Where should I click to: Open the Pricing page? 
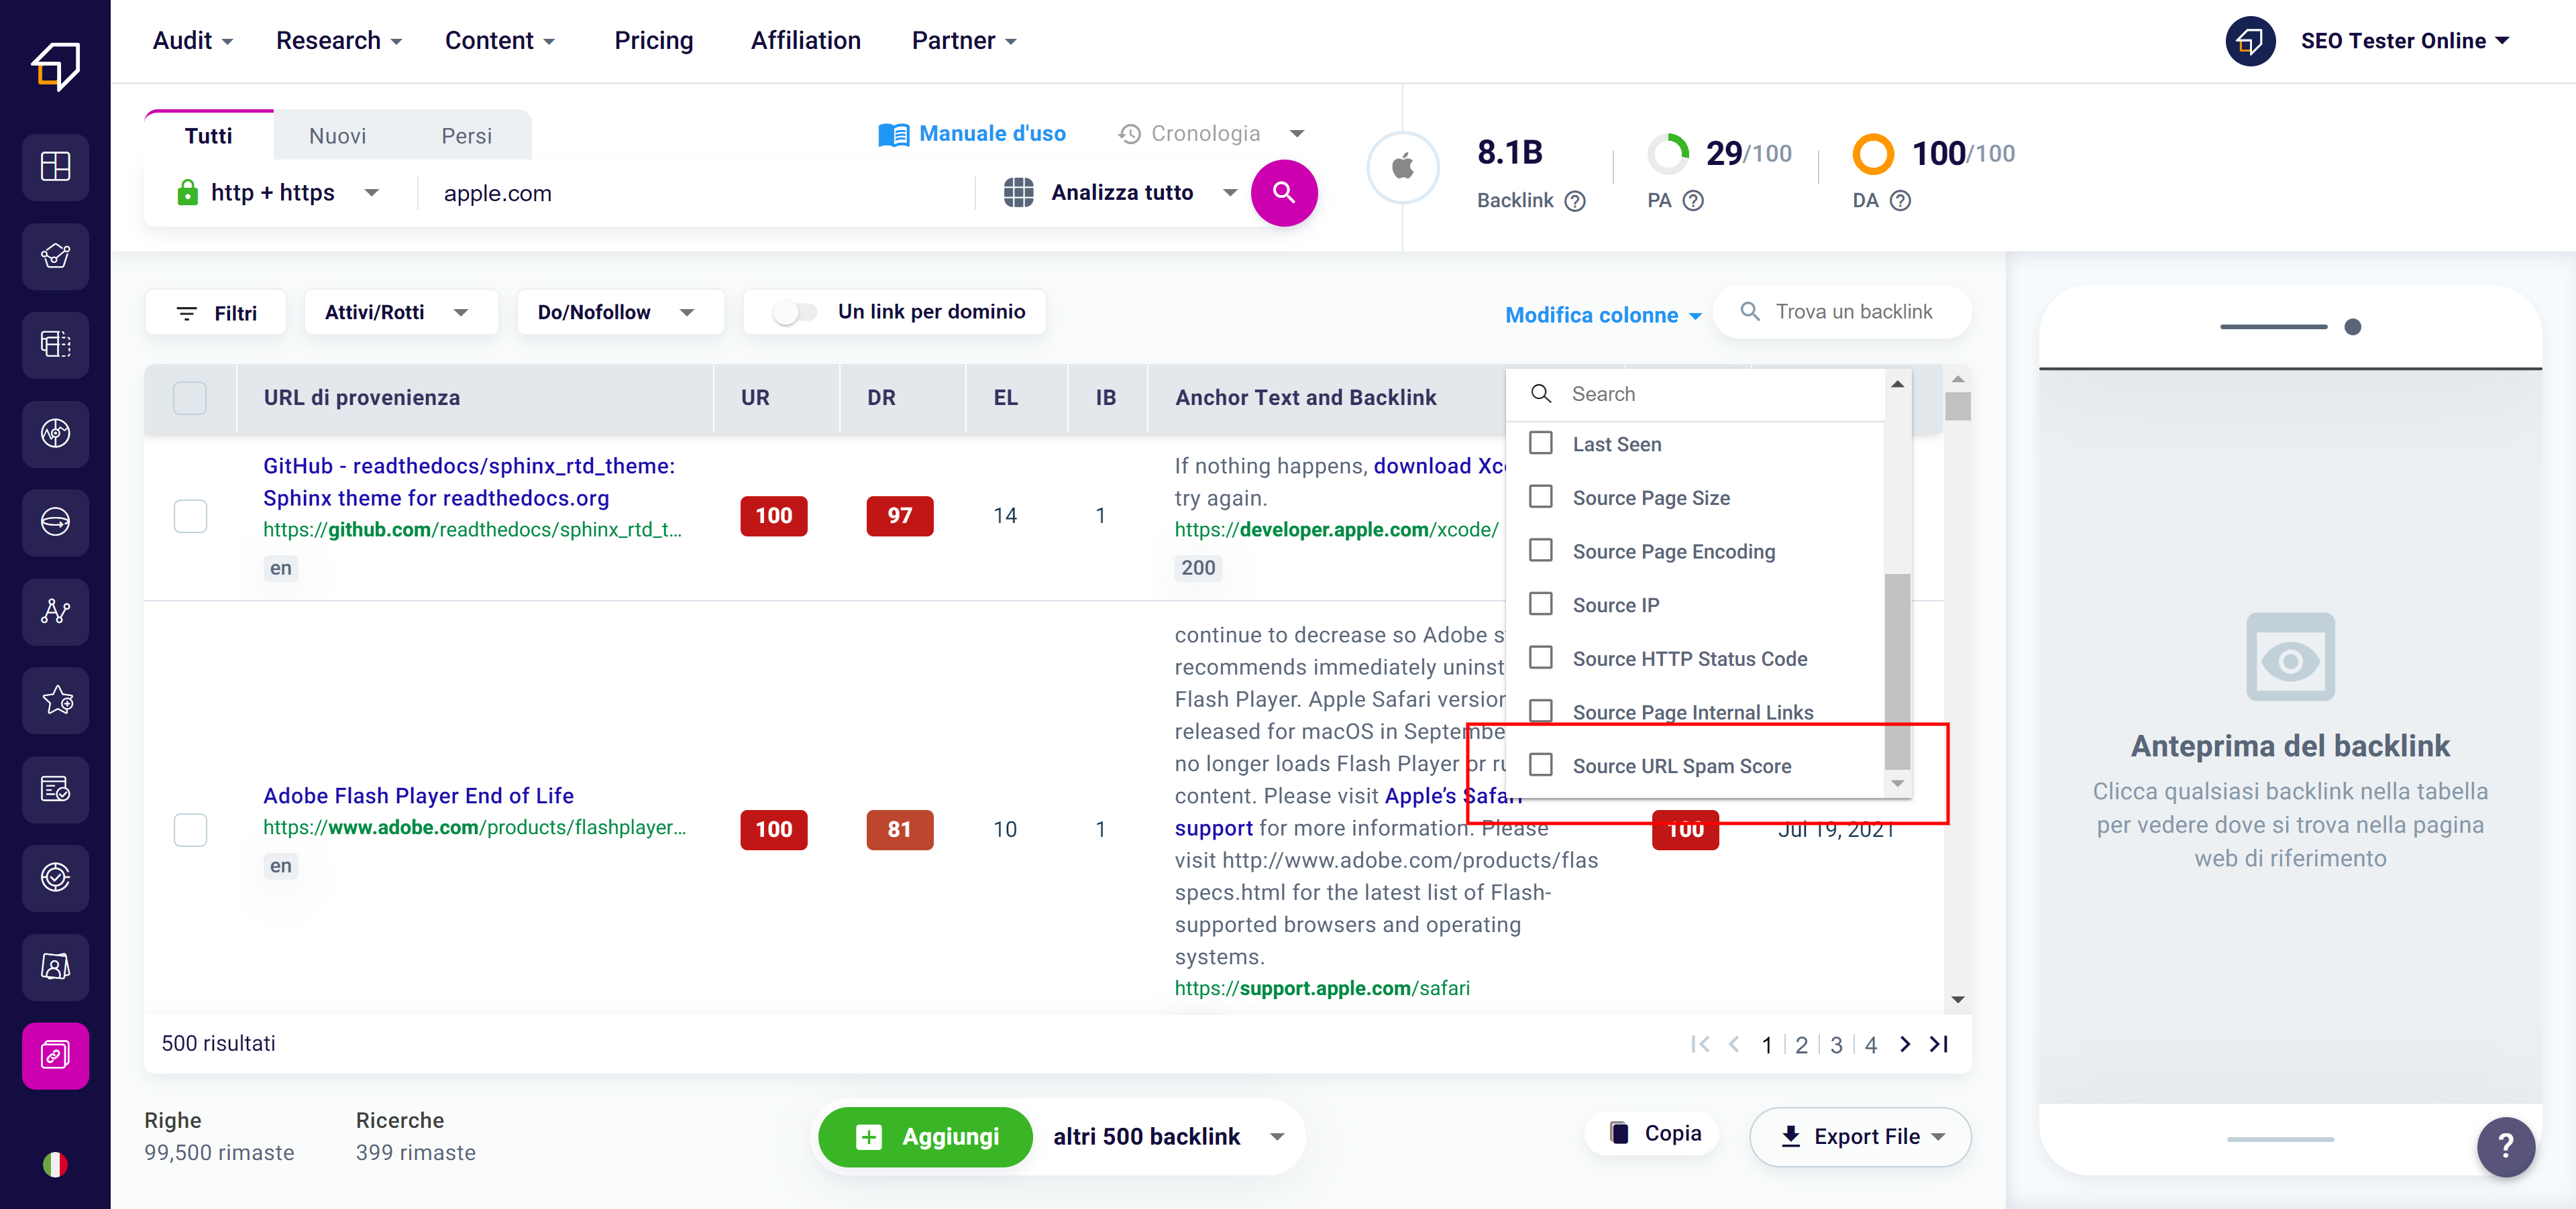pyautogui.click(x=654, y=41)
